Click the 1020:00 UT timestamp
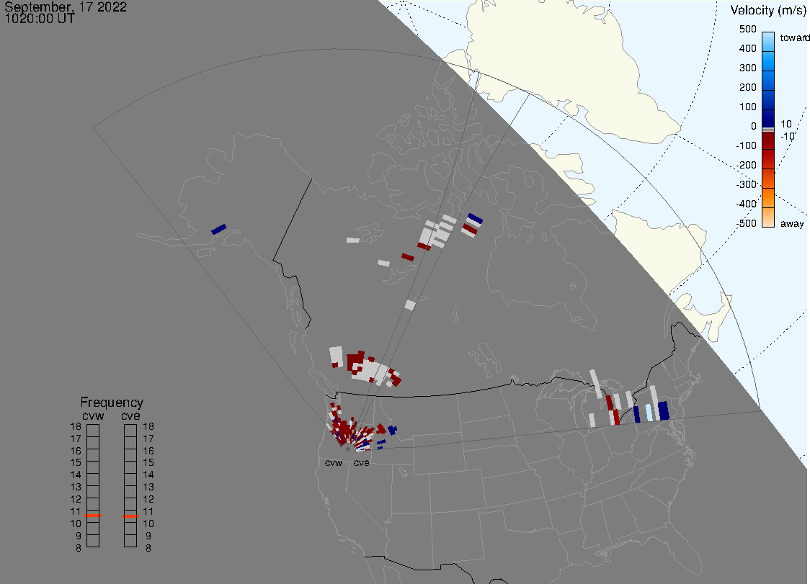Screen dimensions: 810x584 click(x=40, y=19)
